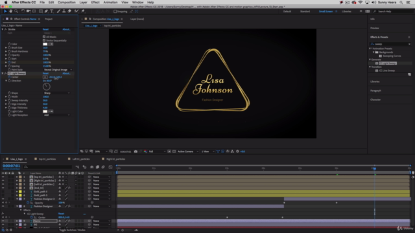This screenshot has height=233, width=415.
Task: Switch to the Left tri_particles timeline tab
Action: pyautogui.click(x=81, y=159)
